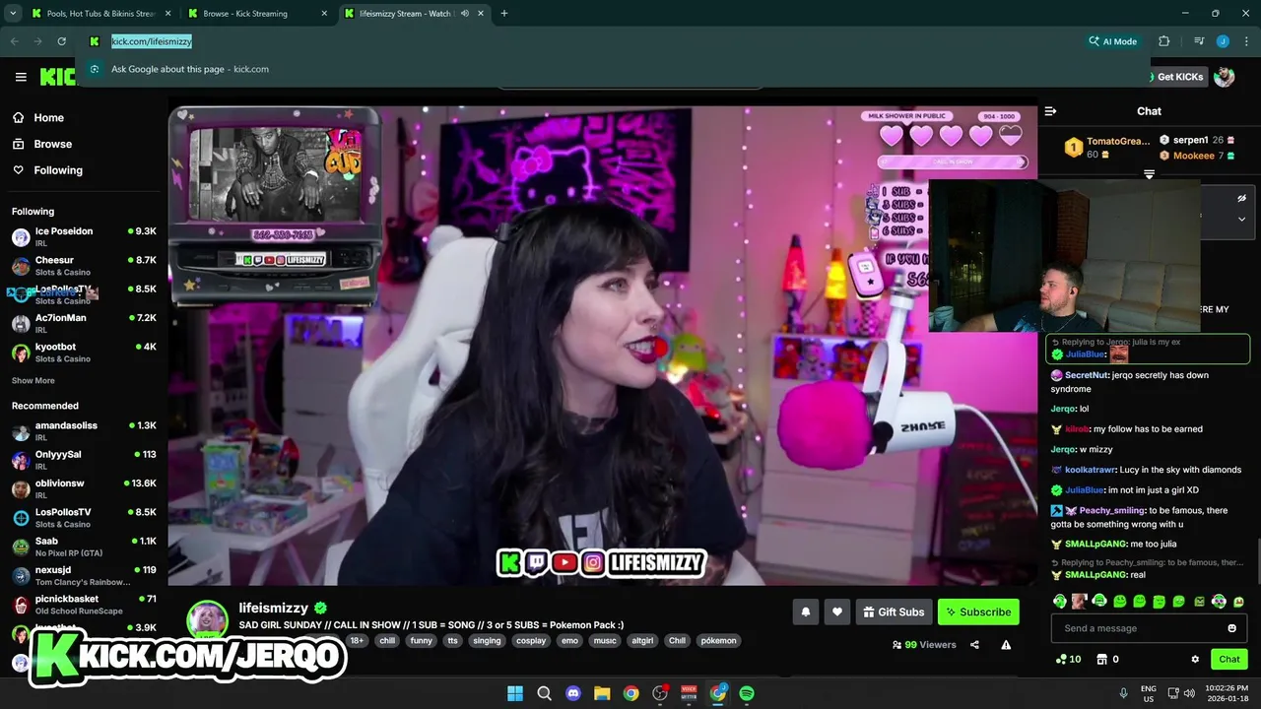Open Ice Poseidon channel

click(x=84, y=237)
